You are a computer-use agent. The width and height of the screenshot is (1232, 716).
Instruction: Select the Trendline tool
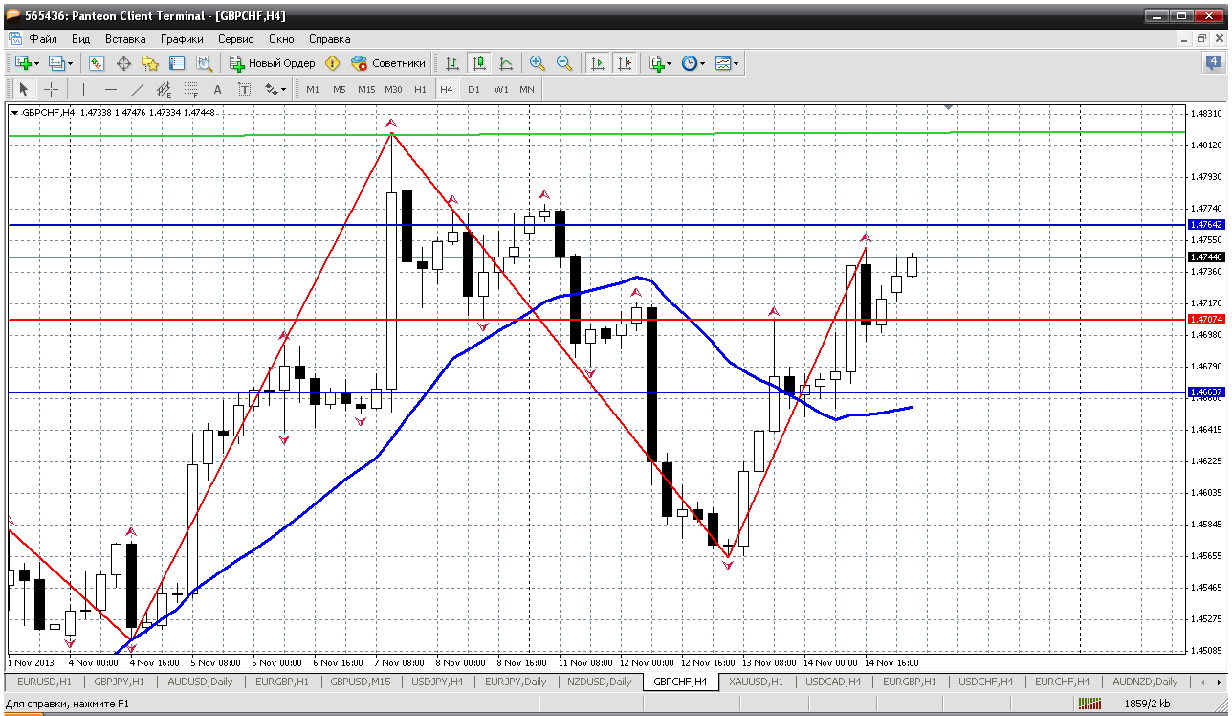tap(138, 89)
